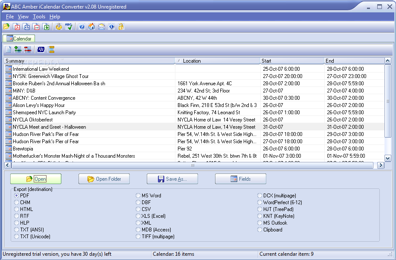Screen dimensions: 396x260
Task: Click the horizontal scrollbar right arrow
Action: point(380,165)
